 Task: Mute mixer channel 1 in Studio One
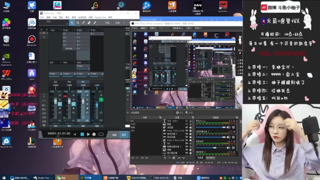pyautogui.click(x=60, y=95)
